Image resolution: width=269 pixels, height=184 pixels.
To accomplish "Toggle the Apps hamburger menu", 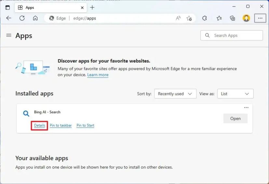I will click(9, 35).
